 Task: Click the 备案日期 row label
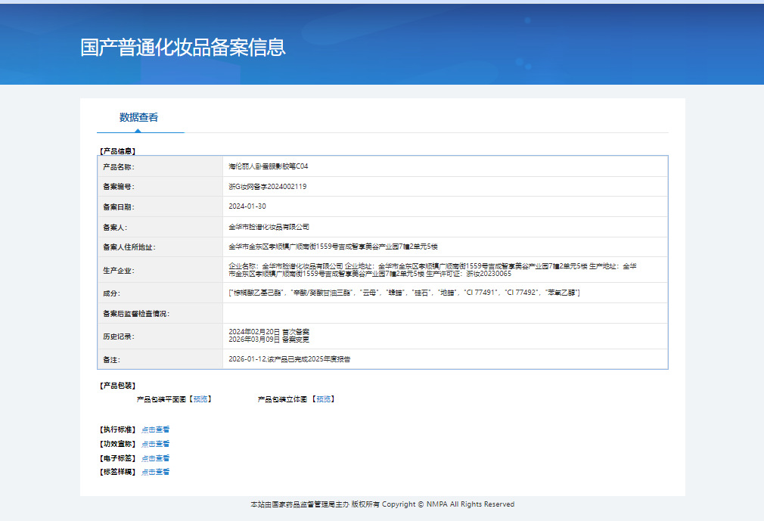pos(119,207)
